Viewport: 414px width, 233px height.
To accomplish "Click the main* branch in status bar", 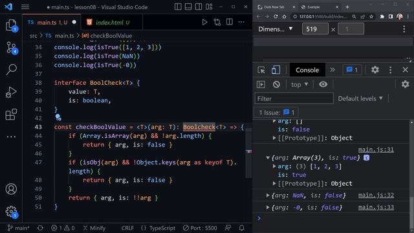I will [x=19, y=228].
